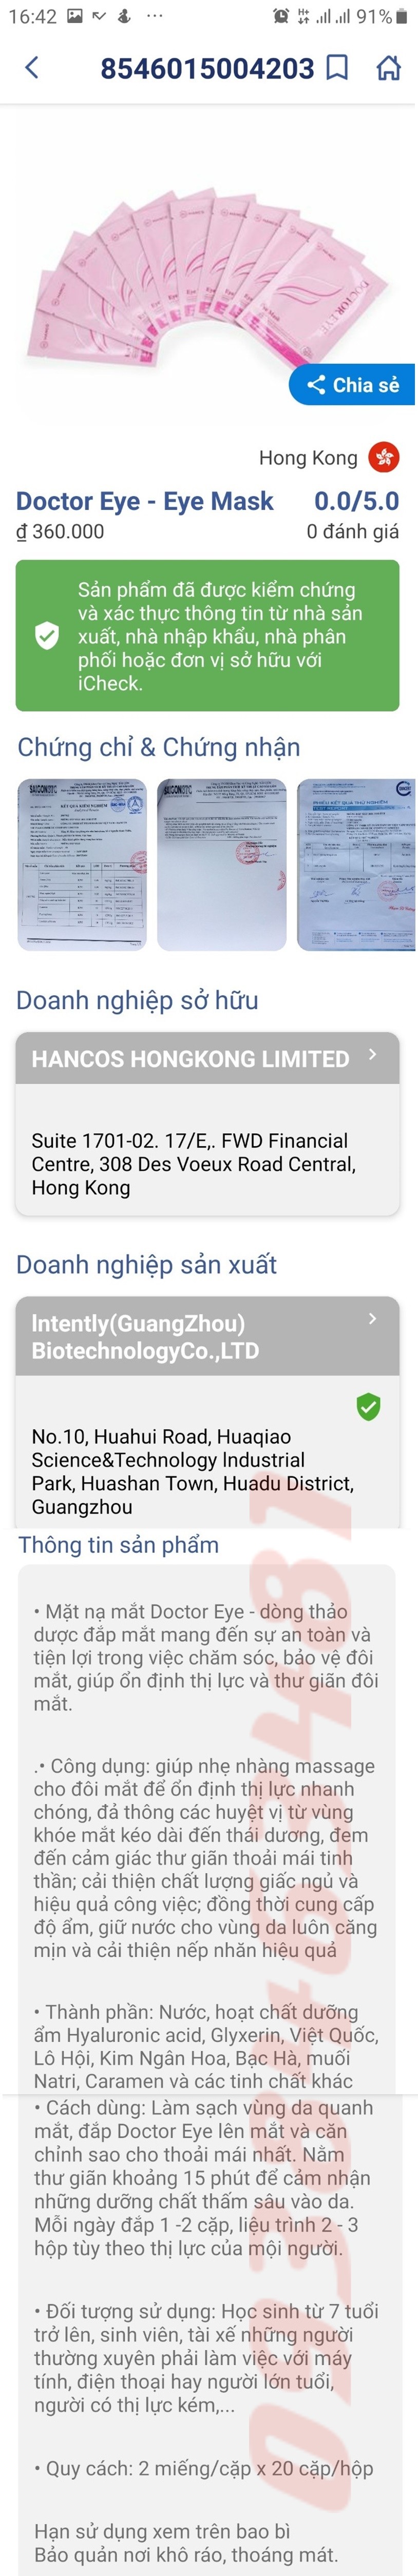
Task: Go to home via house icon
Action: coord(388,67)
